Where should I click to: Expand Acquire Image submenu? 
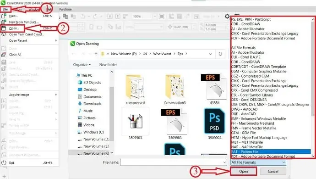coord(29,95)
